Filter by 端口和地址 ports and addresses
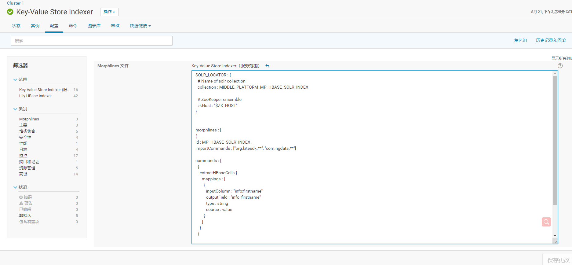 [29, 162]
